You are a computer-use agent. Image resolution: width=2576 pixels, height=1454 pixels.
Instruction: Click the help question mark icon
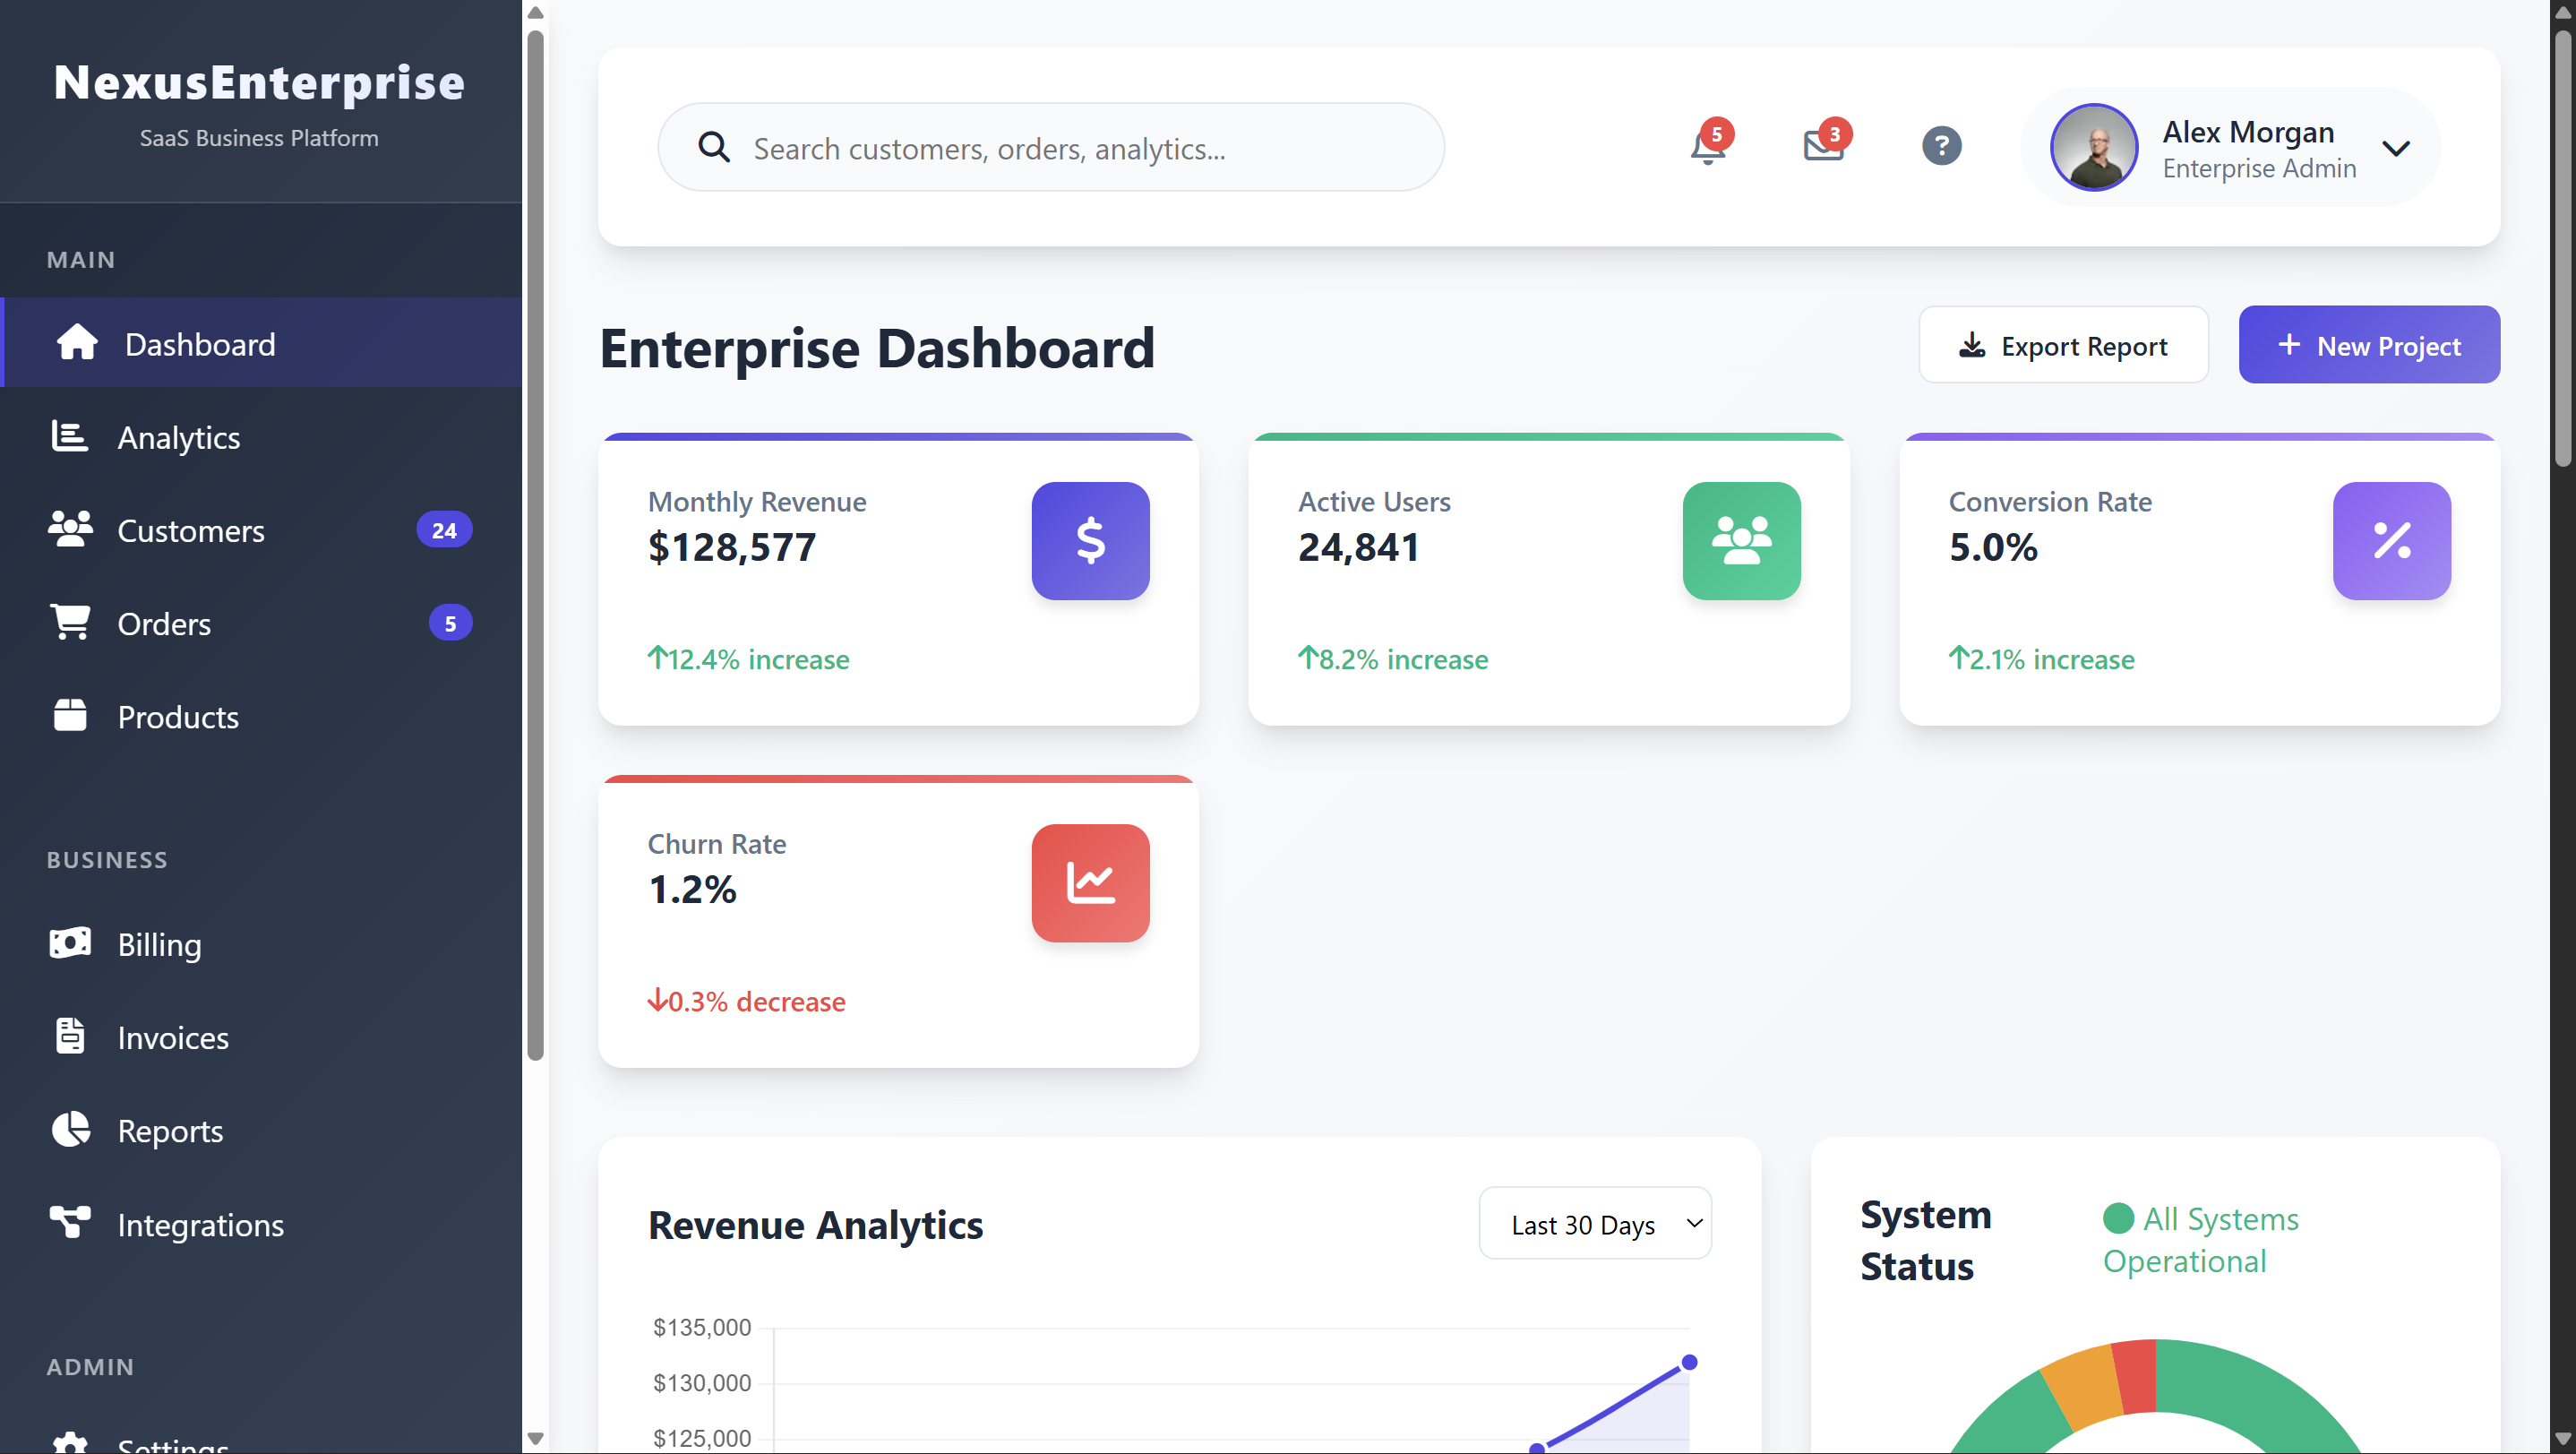[1941, 146]
